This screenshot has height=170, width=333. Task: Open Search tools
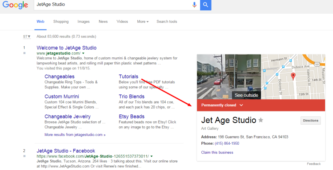click(167, 22)
